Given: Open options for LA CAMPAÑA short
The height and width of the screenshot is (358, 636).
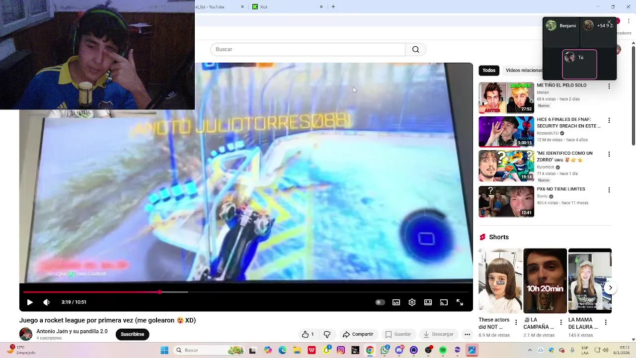Looking at the screenshot, I should tap(561, 323).
